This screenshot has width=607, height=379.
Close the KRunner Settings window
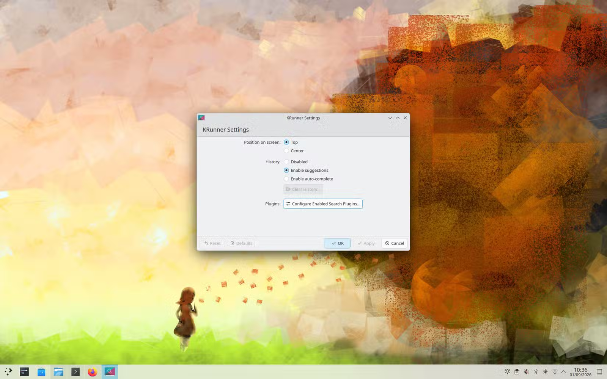(x=405, y=118)
